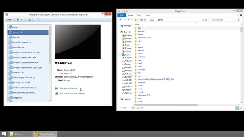Select the MS-DOS Test virtual machine
Screen dimensions: 244x137
28,32
